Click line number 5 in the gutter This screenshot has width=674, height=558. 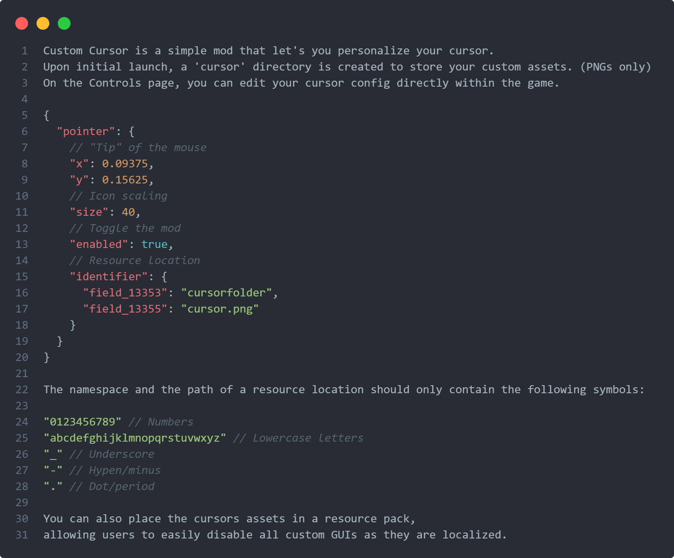point(25,116)
